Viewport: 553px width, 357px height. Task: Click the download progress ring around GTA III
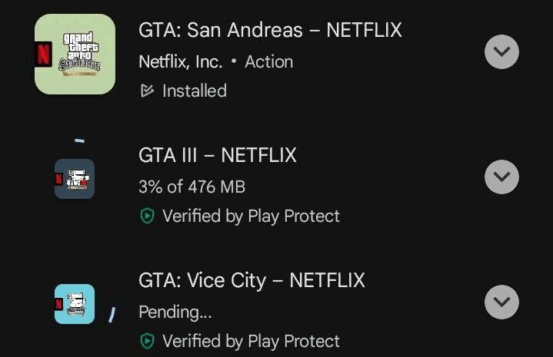pyautogui.click(x=80, y=142)
